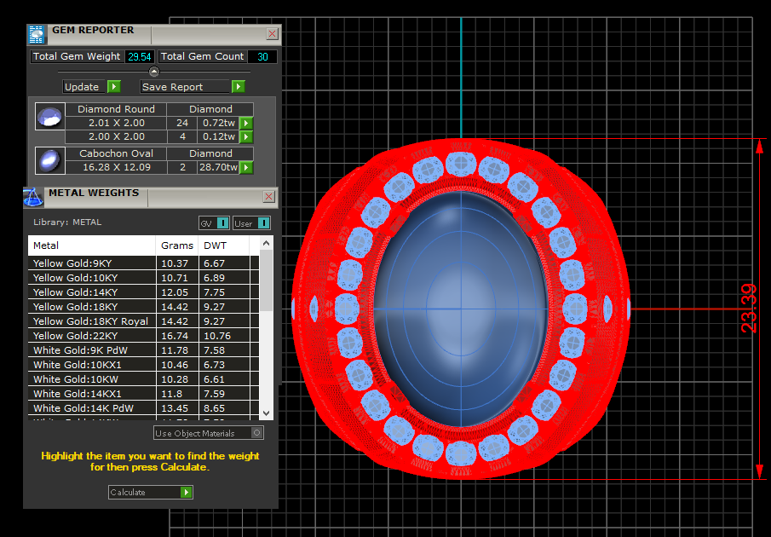Click green arrow for the 0.12tw row

[246, 137]
